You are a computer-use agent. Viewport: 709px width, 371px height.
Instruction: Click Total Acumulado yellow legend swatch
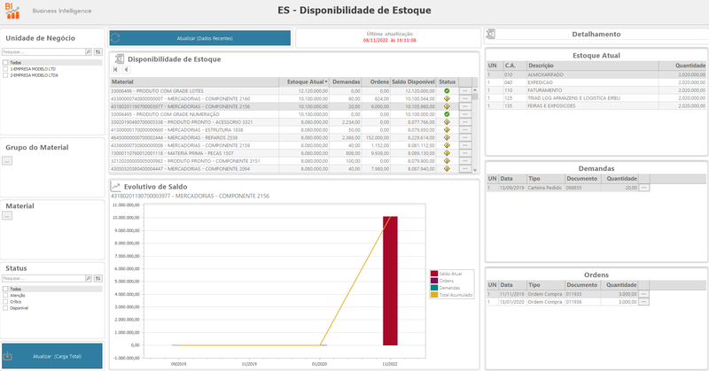click(x=434, y=295)
